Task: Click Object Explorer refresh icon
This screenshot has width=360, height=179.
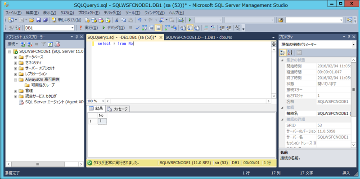Action: click(50, 44)
